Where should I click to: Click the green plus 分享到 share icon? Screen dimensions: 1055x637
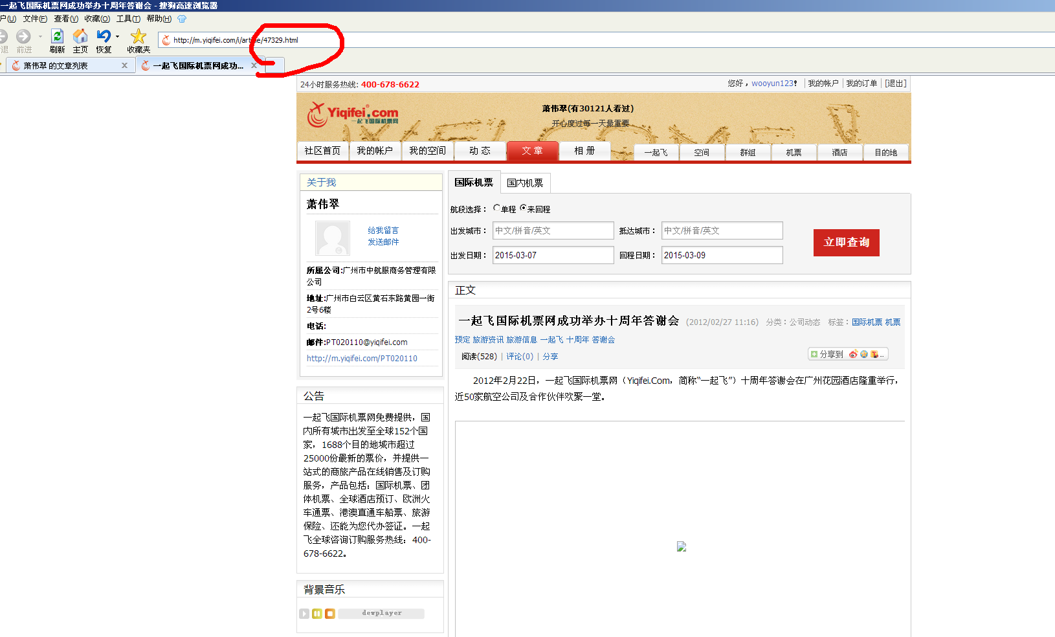814,354
